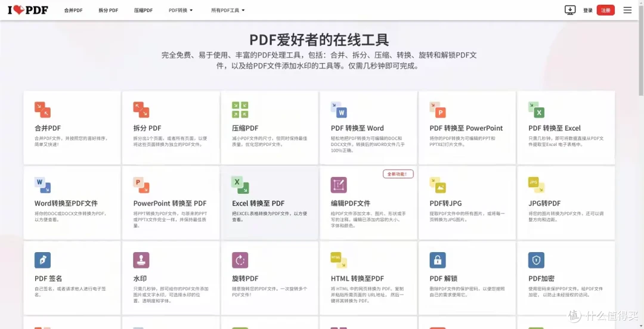644x329 pixels.
Task: Click the 全新功能! badge
Action: pos(398,174)
